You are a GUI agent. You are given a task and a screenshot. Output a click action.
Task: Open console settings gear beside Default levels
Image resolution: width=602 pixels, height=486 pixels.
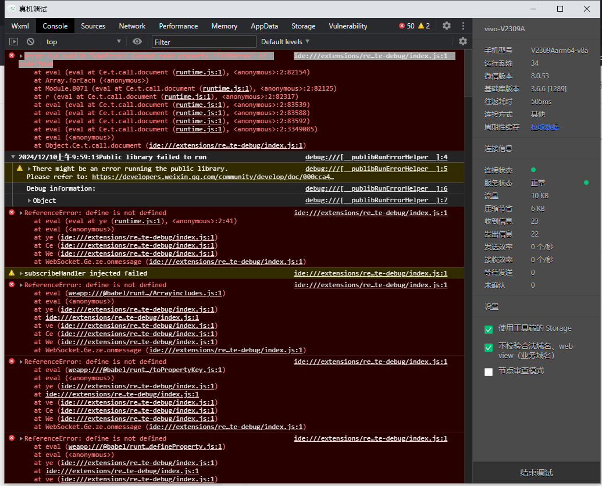(463, 41)
